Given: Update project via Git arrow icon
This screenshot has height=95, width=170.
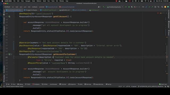Looking at the screenshot, I should click(146, 7).
